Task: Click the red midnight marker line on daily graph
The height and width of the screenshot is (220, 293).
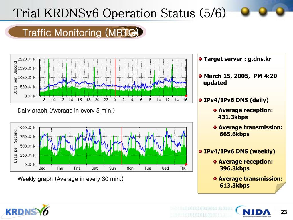Action: click(x=115, y=77)
